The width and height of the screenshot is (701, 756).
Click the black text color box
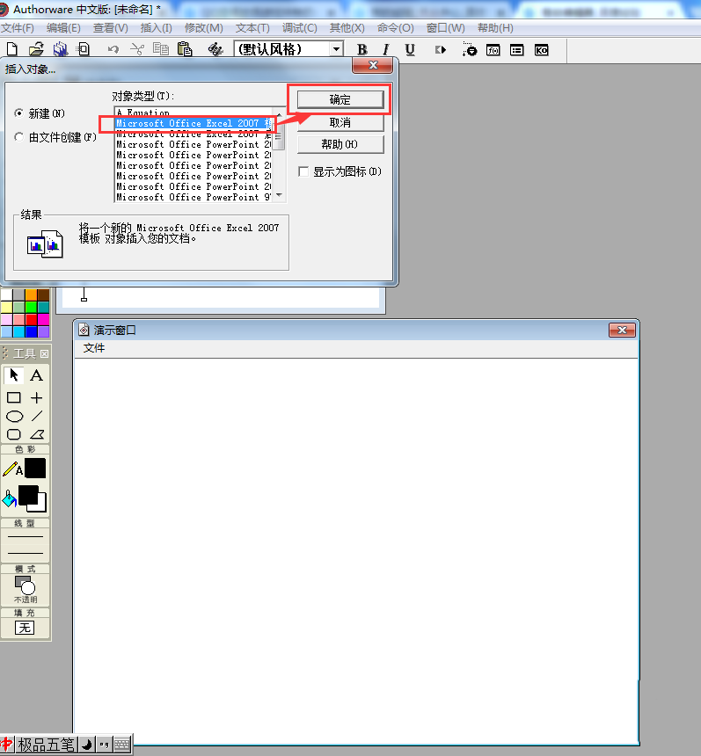point(35,469)
